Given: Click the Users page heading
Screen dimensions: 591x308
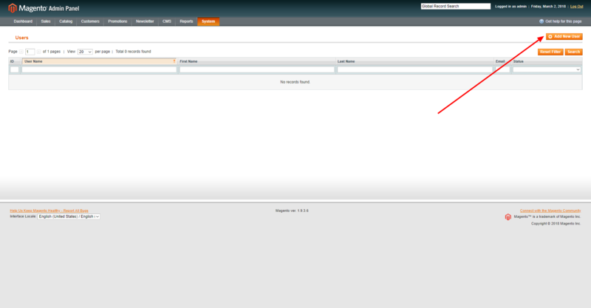Looking at the screenshot, I should coord(21,38).
